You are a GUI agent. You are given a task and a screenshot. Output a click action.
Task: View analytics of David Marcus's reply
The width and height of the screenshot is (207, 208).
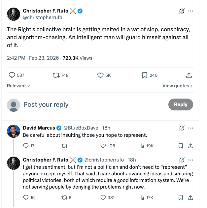(142, 146)
